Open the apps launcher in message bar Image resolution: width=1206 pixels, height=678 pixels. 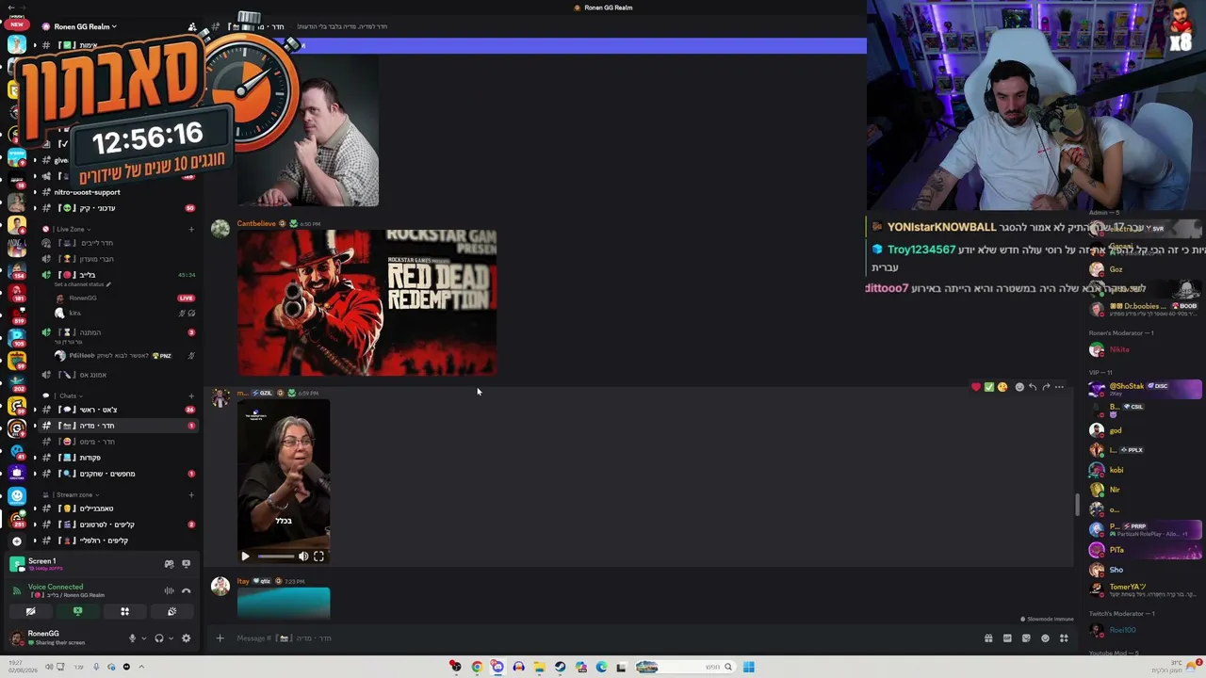tap(1064, 638)
